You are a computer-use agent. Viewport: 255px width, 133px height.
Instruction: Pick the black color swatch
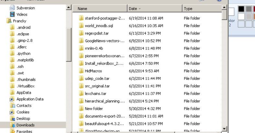tap(241, 9)
